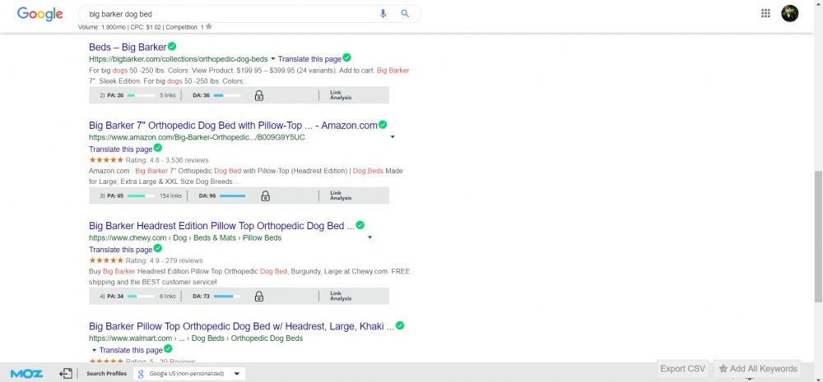The width and height of the screenshot is (823, 382).
Task: Open Link Analysis for Chewy result
Action: (x=341, y=297)
